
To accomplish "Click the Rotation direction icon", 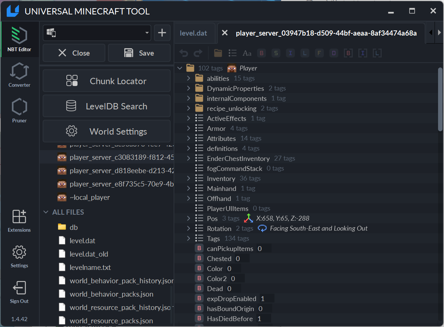I will point(262,228).
